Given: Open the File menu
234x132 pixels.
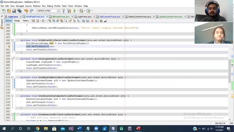Looking at the screenshot, I should pyautogui.click(x=2, y=6).
